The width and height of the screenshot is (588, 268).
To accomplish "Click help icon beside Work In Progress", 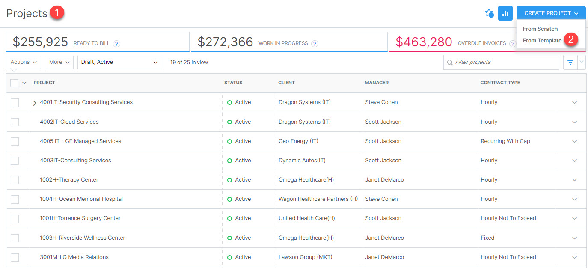I will pos(315,43).
